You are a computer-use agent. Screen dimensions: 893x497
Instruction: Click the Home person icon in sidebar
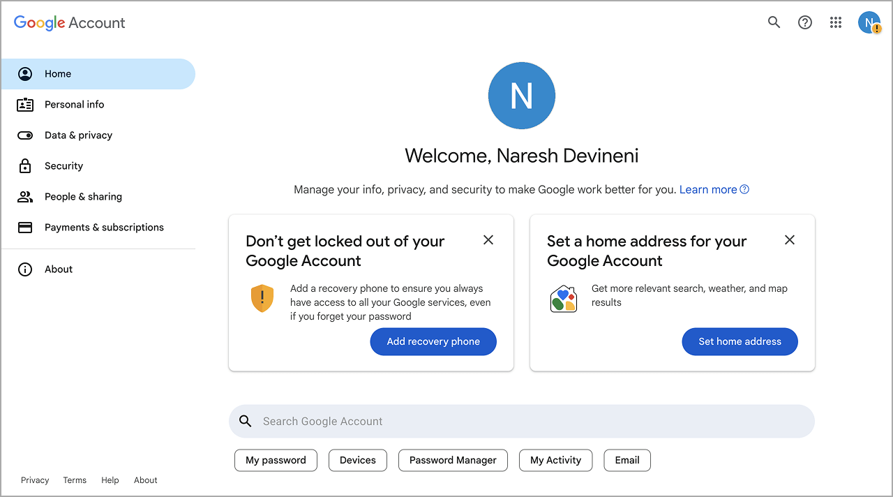25,74
